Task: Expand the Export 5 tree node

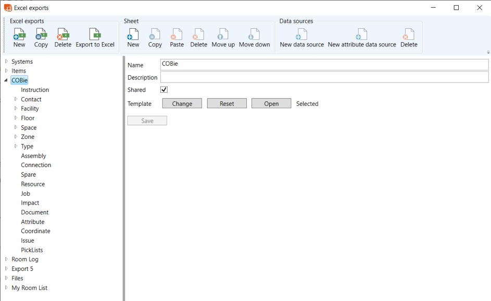Action: tap(6, 269)
